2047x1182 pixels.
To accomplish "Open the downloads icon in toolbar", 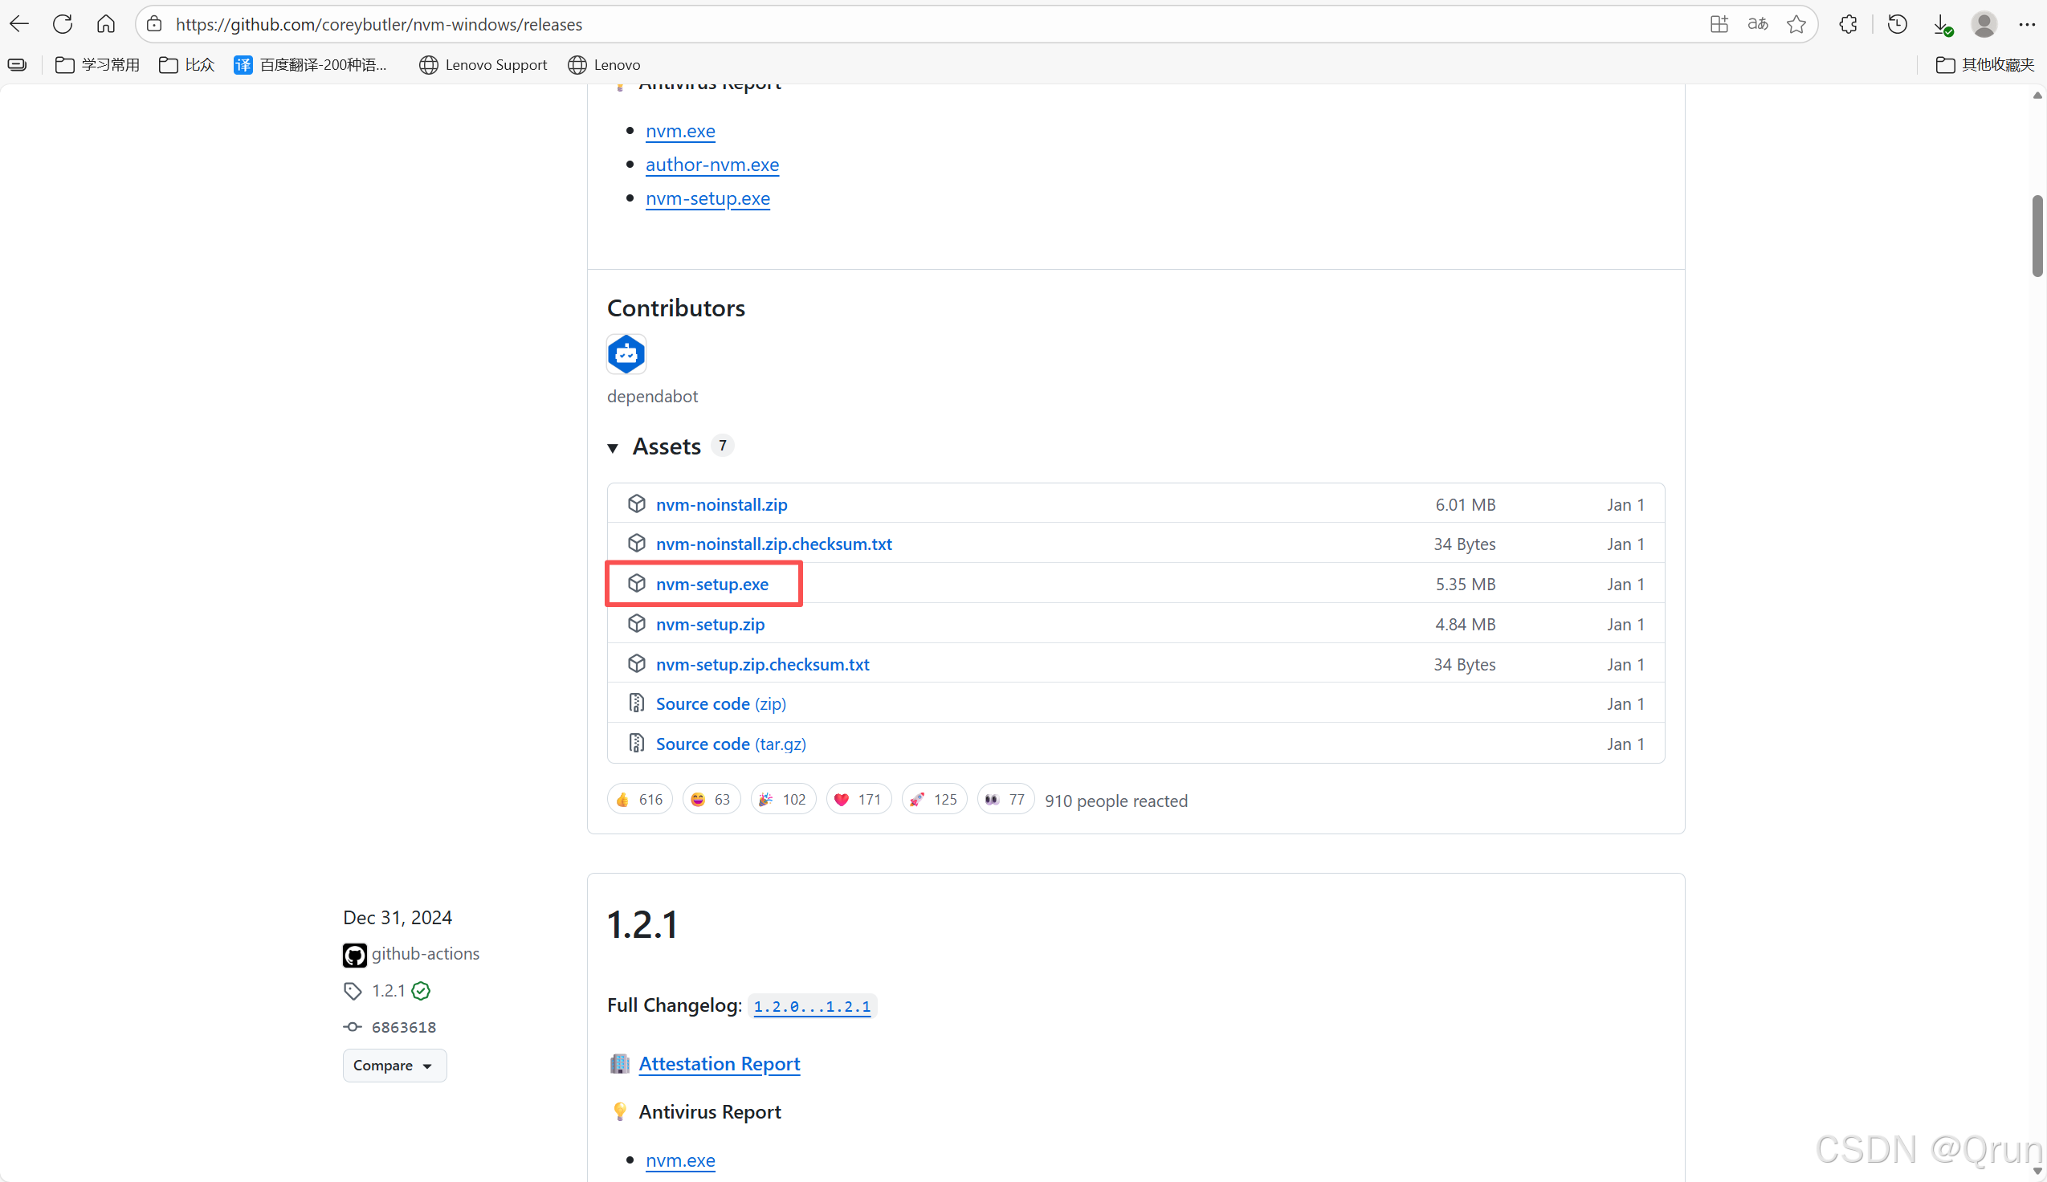I will [1941, 24].
